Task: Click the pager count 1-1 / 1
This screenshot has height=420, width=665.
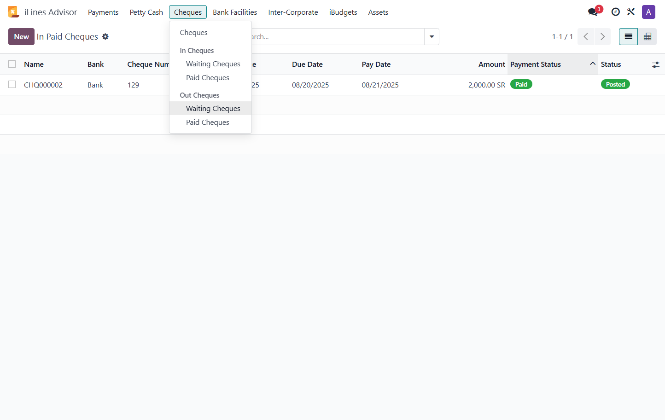Action: (x=562, y=37)
